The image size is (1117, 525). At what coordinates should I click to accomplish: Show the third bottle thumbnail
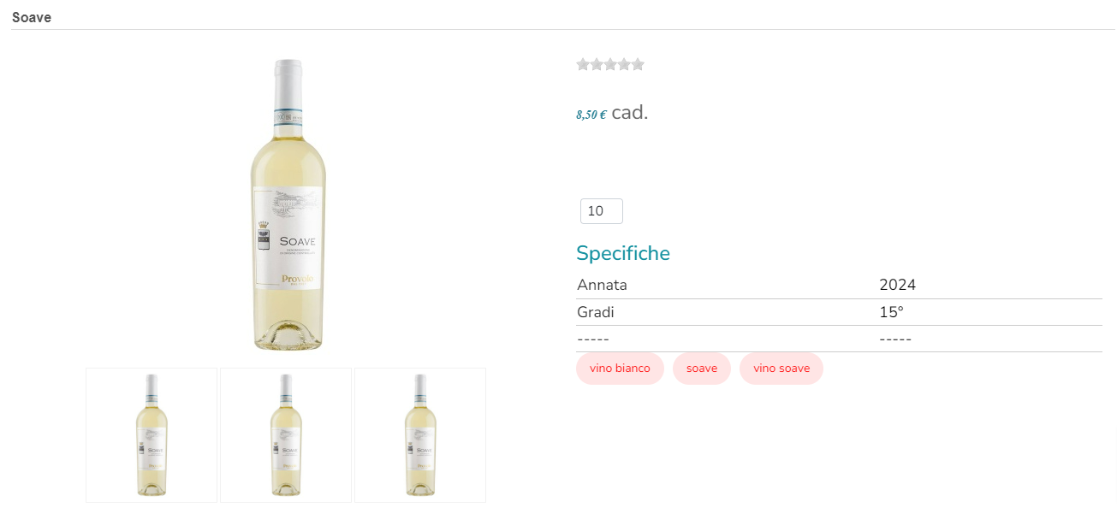click(x=420, y=435)
